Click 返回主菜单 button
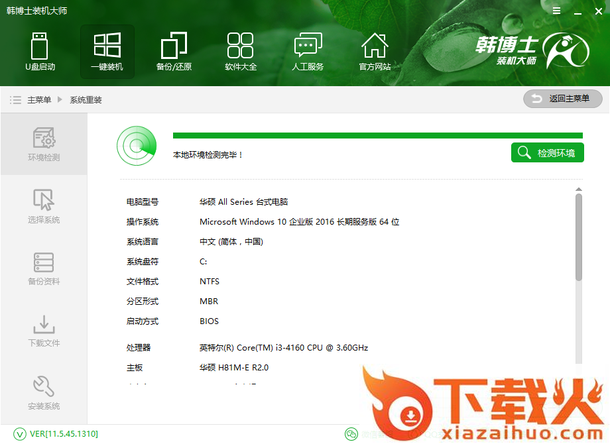The height and width of the screenshot is (444, 610). click(562, 99)
